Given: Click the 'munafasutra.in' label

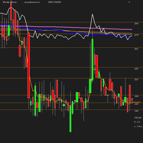Looking at the screenshot, I should click(x=32, y=2).
